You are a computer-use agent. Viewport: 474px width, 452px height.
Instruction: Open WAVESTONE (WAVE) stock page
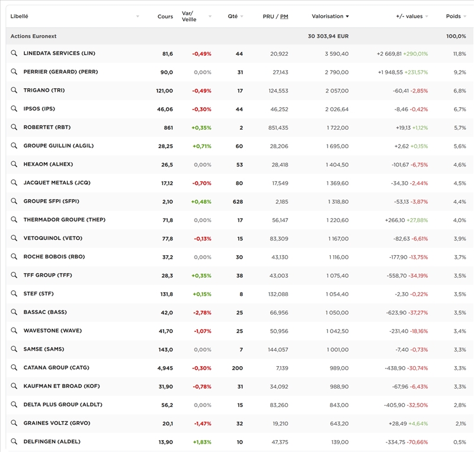[x=53, y=331]
